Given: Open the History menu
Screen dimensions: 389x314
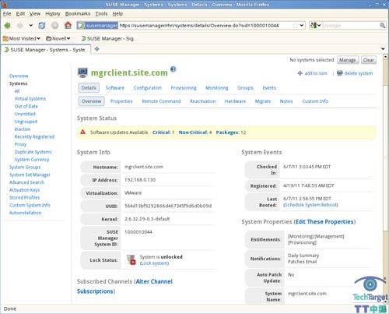Looking at the screenshot, I should pos(53,14).
